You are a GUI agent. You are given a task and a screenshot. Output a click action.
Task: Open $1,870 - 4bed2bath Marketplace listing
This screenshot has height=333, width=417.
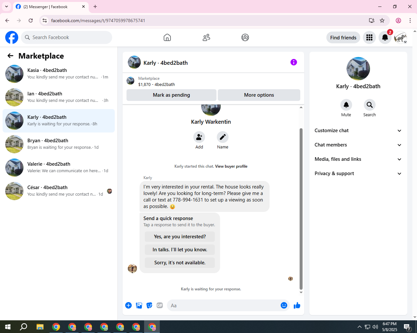click(x=156, y=84)
